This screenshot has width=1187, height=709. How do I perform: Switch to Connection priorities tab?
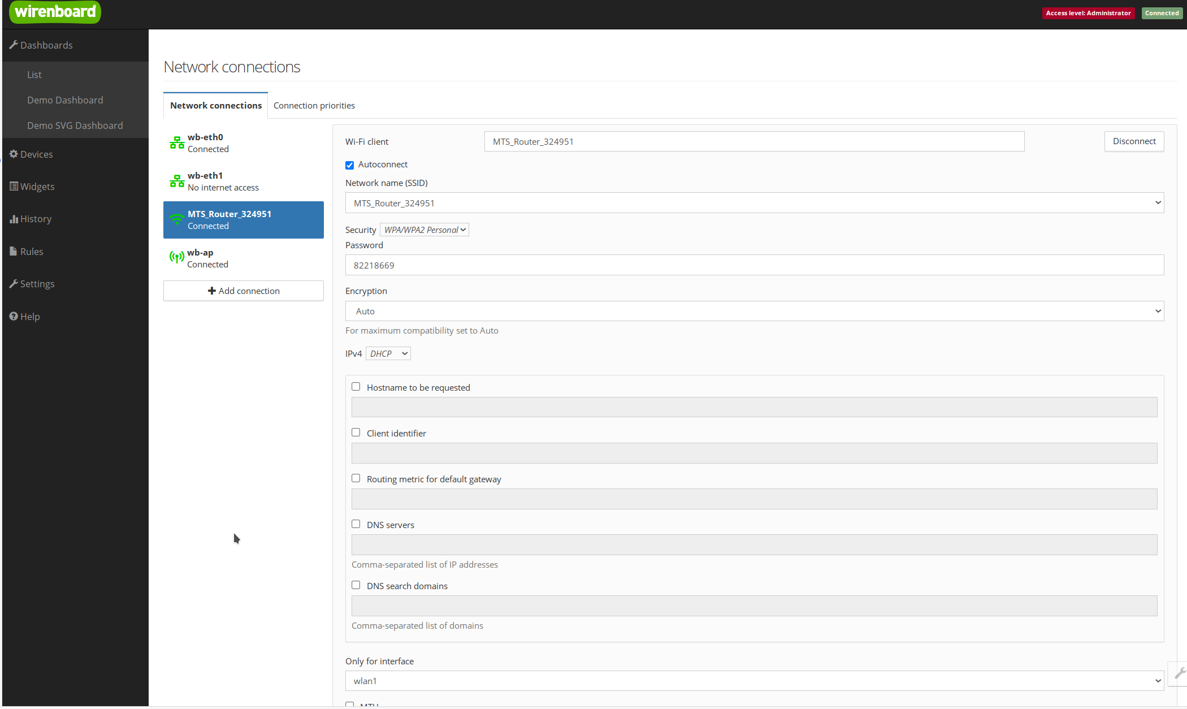coord(314,105)
